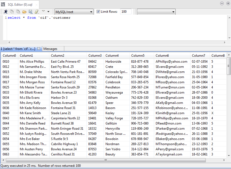Click the small dropdown arrow after the eraser

[48, 12]
